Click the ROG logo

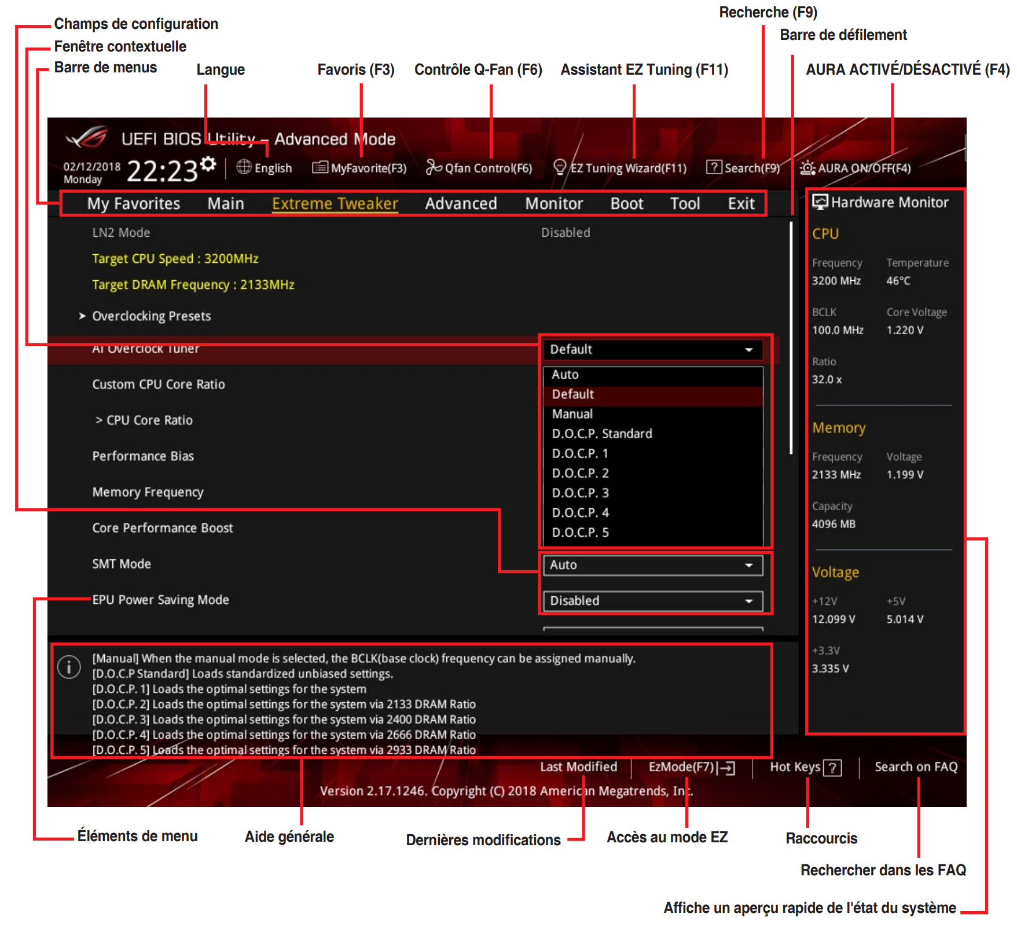[x=87, y=137]
